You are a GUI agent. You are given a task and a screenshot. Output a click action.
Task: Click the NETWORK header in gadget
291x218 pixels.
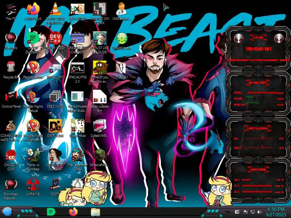pyautogui.click(x=258, y=128)
